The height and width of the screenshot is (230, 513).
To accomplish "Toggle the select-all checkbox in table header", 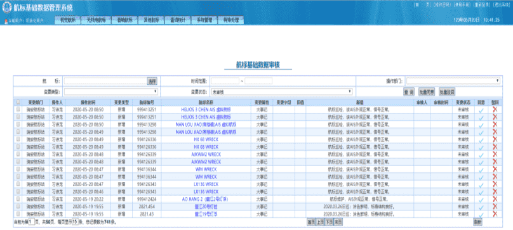I will tap(18, 102).
